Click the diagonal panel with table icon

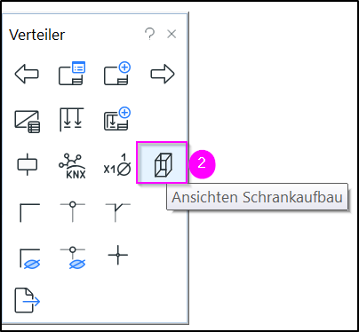[x=28, y=122]
